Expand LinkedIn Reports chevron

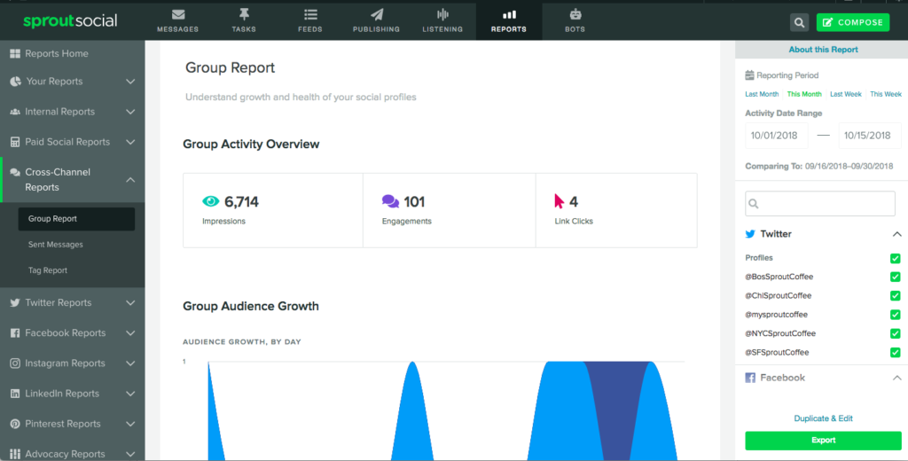tap(130, 394)
